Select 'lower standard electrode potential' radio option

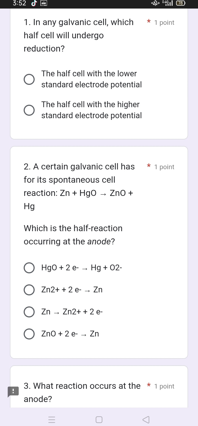point(29,79)
